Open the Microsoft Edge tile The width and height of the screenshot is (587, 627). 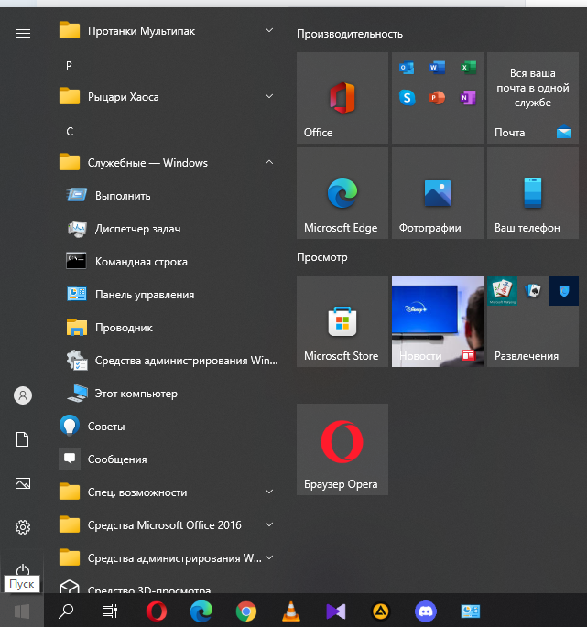(342, 193)
